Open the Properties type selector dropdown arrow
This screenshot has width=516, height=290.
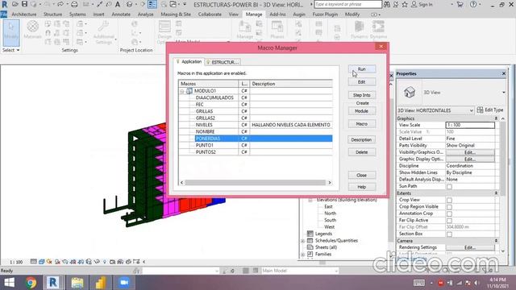click(503, 93)
